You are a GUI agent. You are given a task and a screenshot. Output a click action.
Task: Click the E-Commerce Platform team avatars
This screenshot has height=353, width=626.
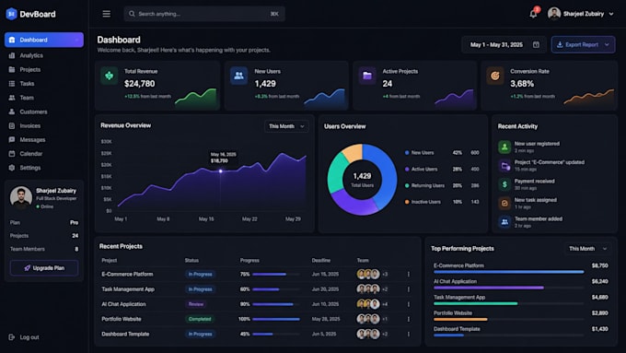pos(368,275)
